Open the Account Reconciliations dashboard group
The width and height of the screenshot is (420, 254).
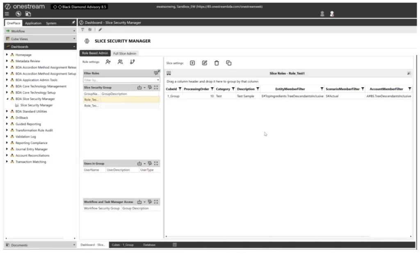[x=32, y=156]
